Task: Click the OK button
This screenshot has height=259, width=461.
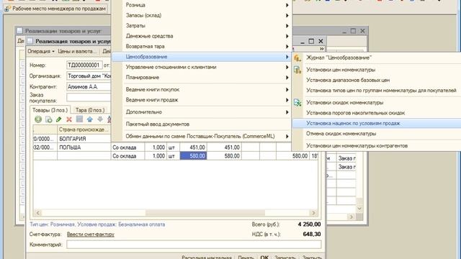Action: click(264, 258)
